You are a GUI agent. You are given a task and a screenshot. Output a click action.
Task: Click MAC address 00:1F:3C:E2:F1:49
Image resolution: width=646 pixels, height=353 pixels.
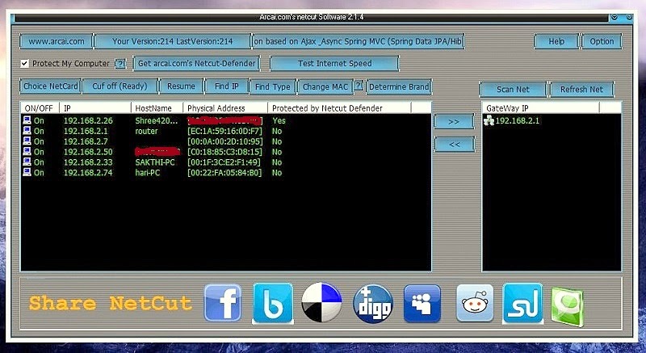[x=224, y=162]
